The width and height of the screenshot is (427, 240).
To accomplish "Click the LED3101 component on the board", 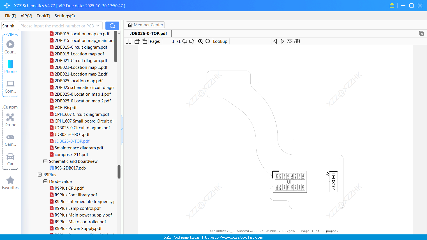I will (333, 182).
